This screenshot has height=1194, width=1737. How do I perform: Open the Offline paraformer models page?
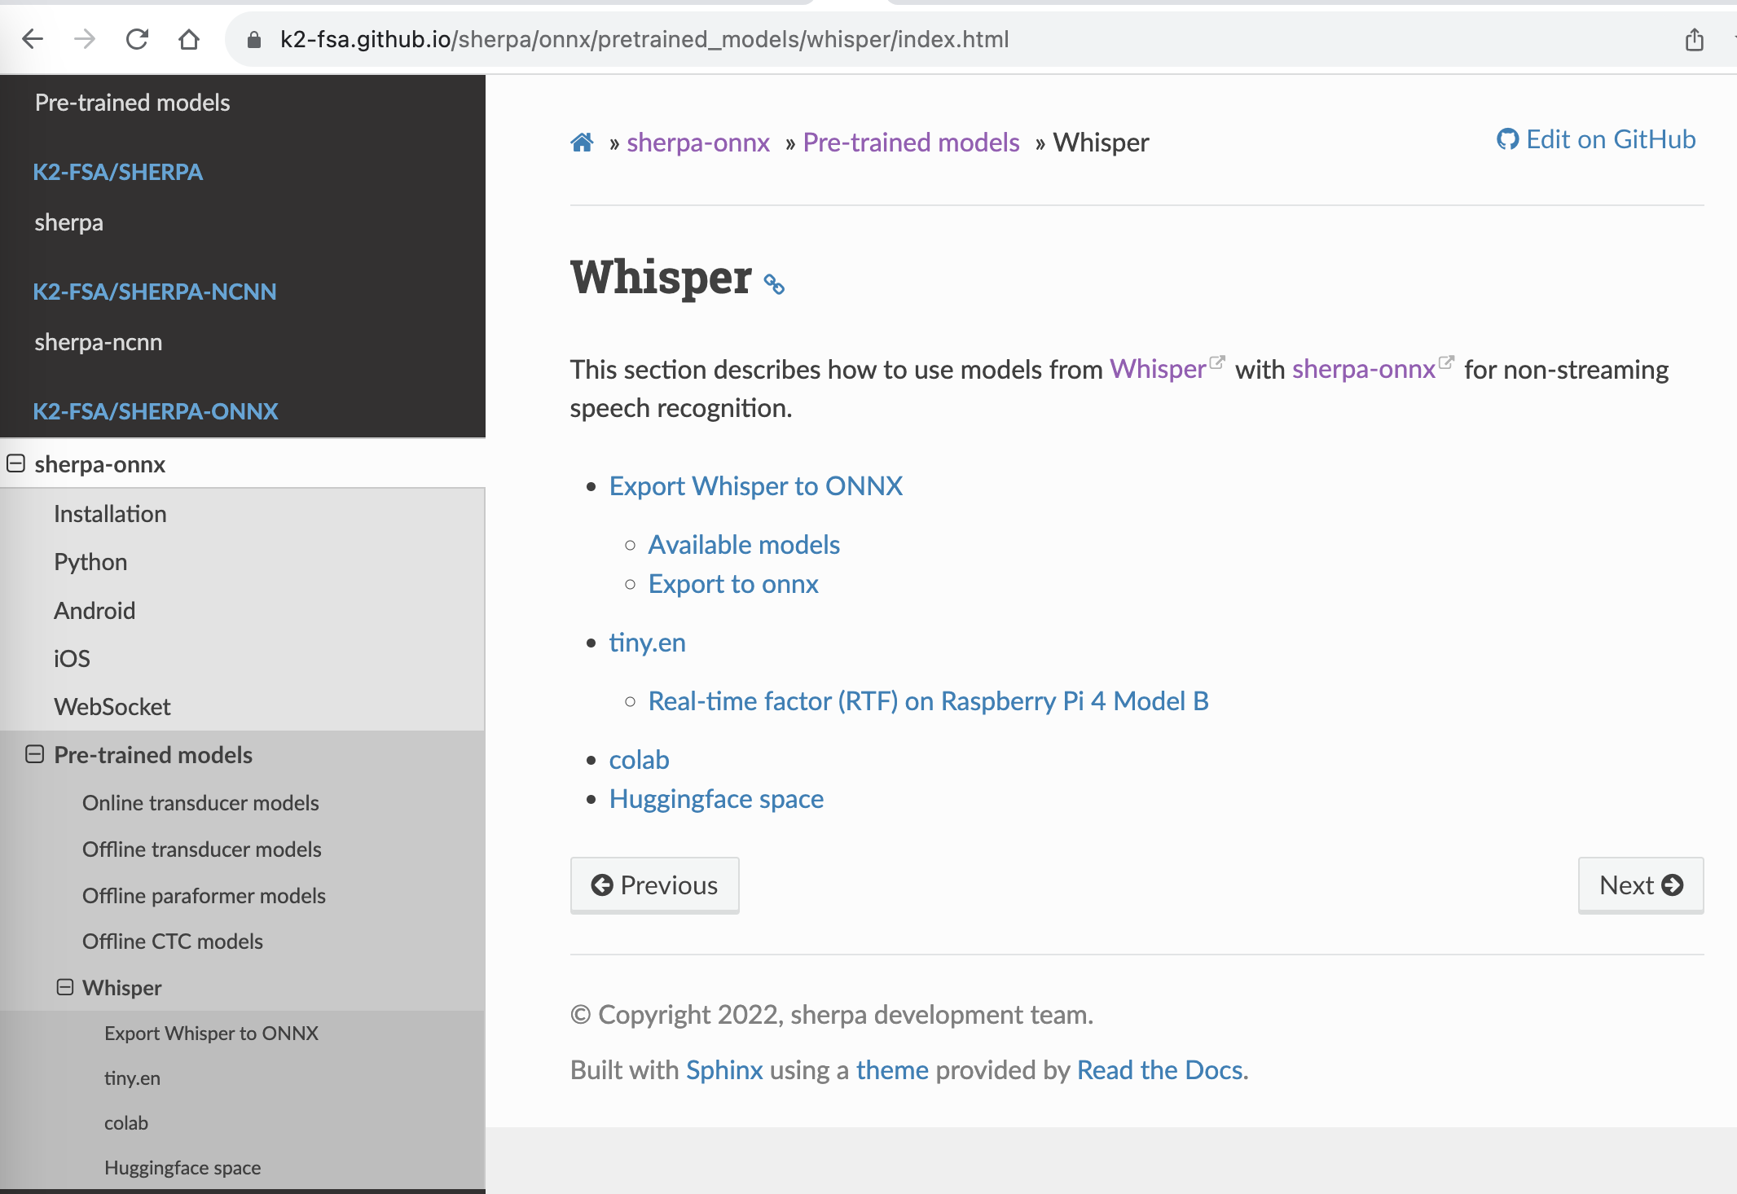[204, 895]
